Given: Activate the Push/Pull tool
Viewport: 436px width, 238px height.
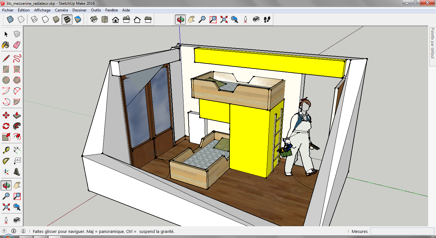Looking at the screenshot, I should 17,115.
